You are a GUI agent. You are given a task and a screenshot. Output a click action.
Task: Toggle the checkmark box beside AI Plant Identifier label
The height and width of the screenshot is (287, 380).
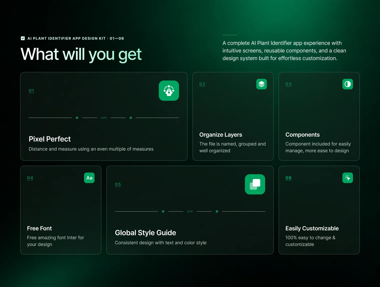(23, 38)
